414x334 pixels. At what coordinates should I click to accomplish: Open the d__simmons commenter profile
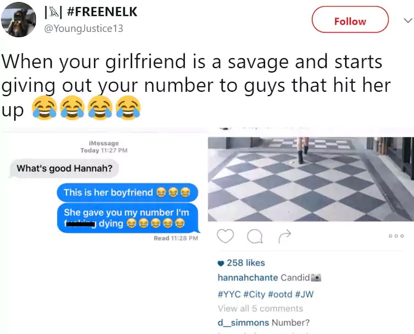tap(243, 322)
